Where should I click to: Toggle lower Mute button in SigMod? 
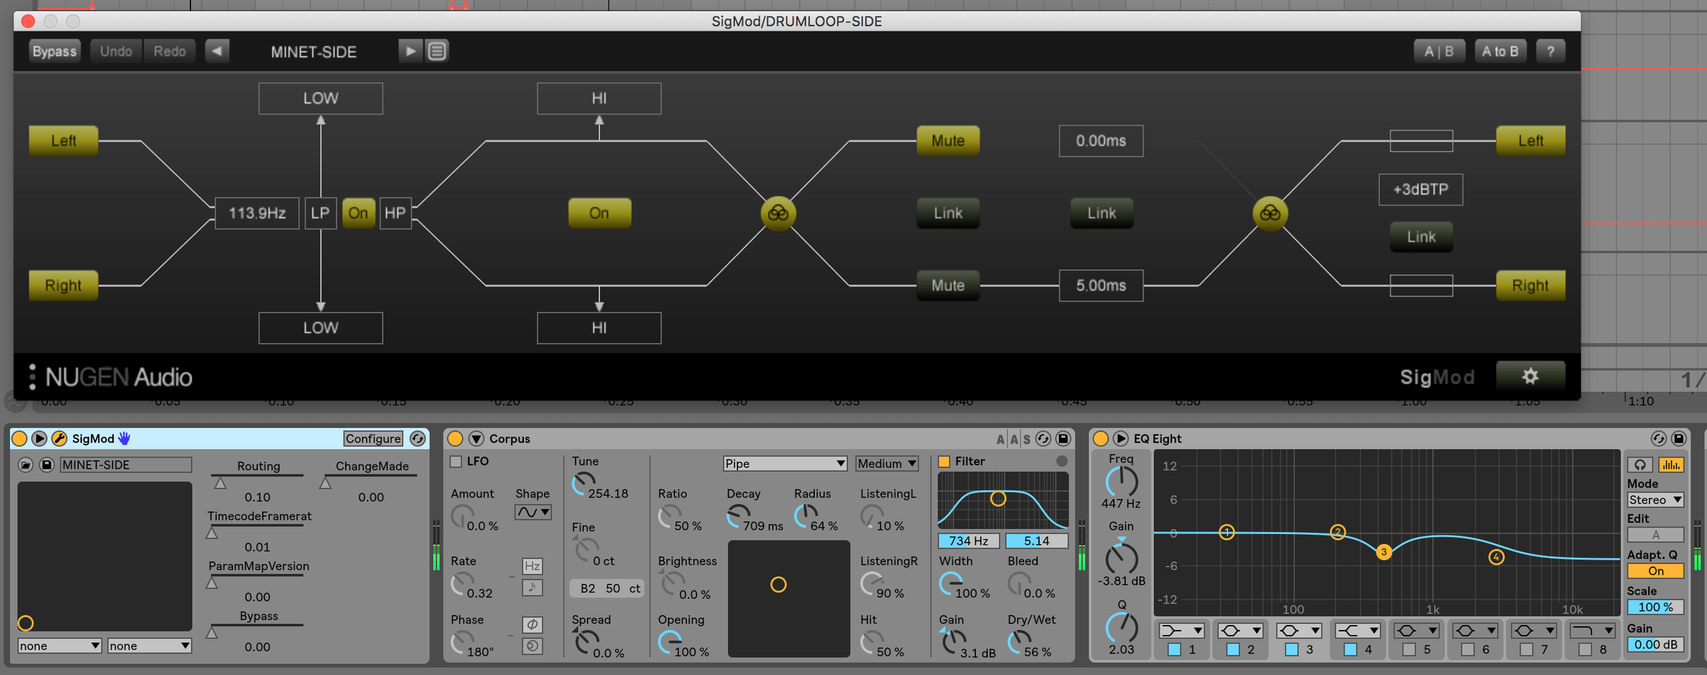[948, 286]
